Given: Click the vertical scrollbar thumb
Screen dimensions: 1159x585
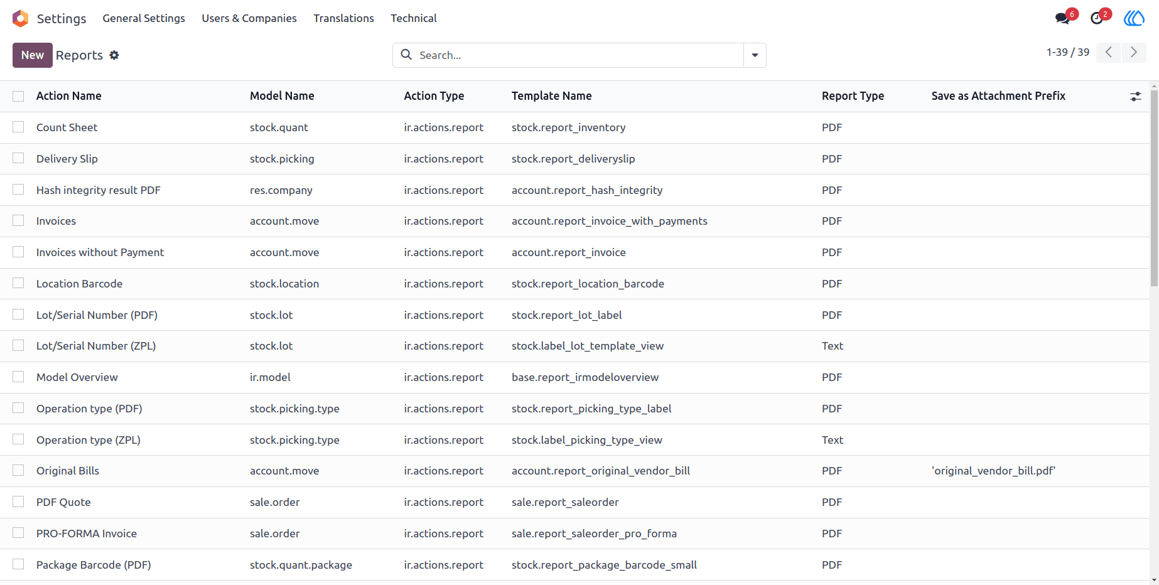Looking at the screenshot, I should [x=1154, y=188].
